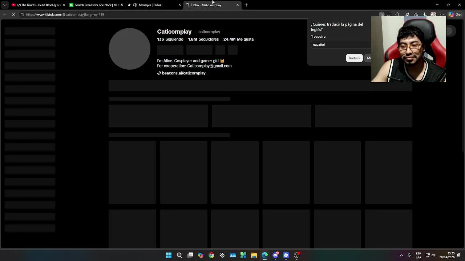Open browser settings and more menu

[x=442, y=14]
